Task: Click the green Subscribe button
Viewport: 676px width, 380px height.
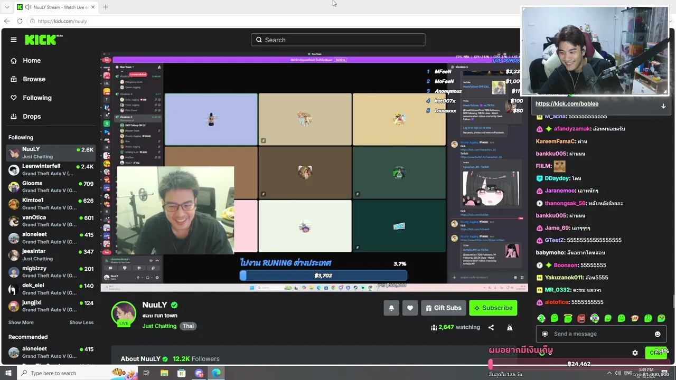Action: click(493, 308)
